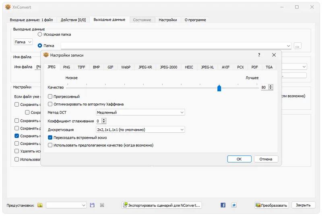
Task: Open the Метод DCT dropdown
Action: pyautogui.click(x=140, y=112)
